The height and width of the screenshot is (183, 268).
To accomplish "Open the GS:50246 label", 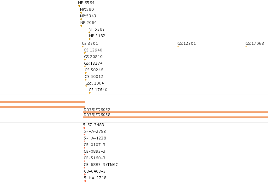I will [94, 70].
